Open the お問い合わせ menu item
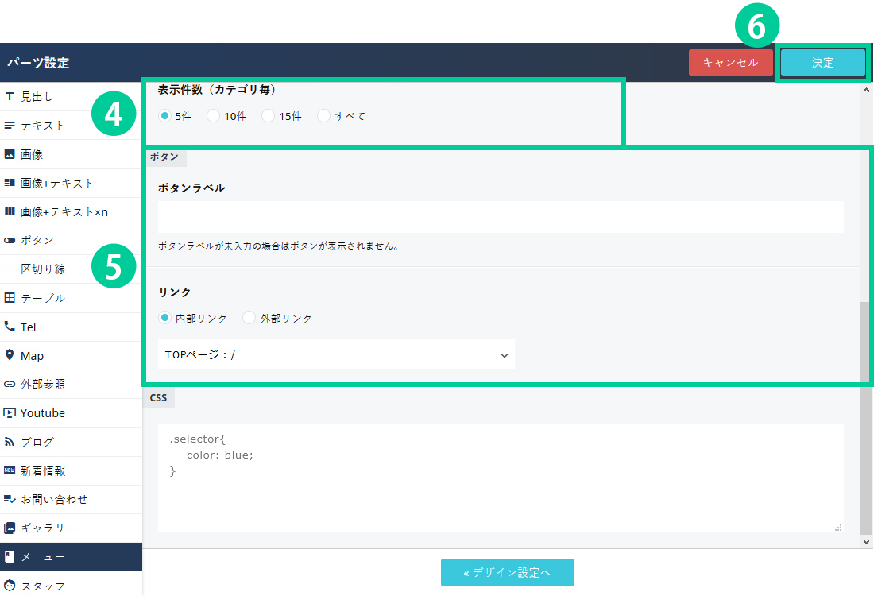 pos(54,499)
